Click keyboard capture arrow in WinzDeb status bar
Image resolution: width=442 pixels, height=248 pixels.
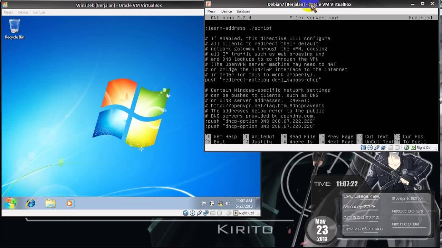[x=236, y=213]
